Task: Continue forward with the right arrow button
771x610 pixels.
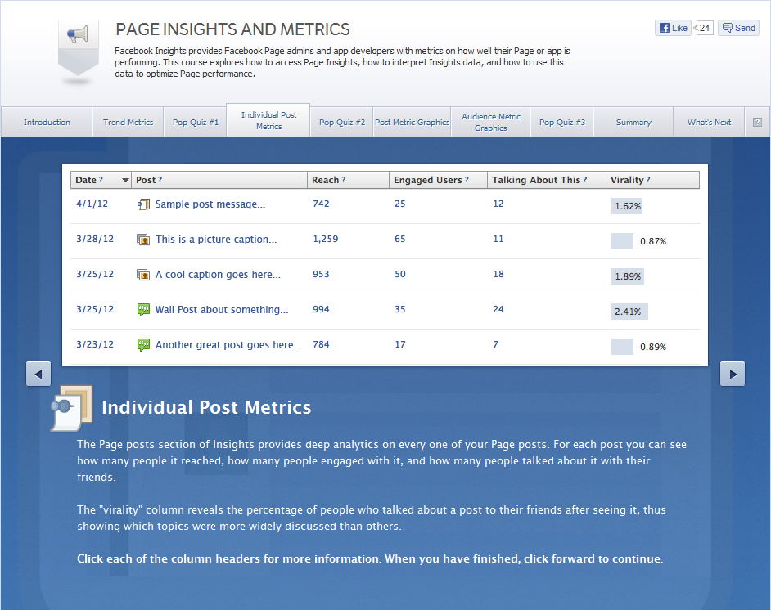Action: (x=733, y=374)
